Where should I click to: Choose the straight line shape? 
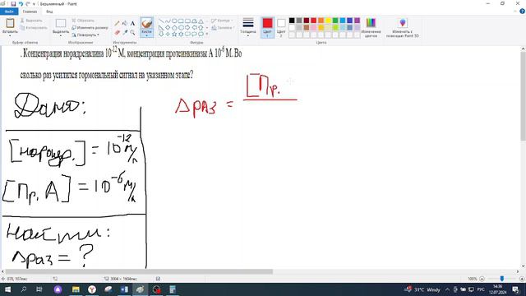tap(161, 21)
